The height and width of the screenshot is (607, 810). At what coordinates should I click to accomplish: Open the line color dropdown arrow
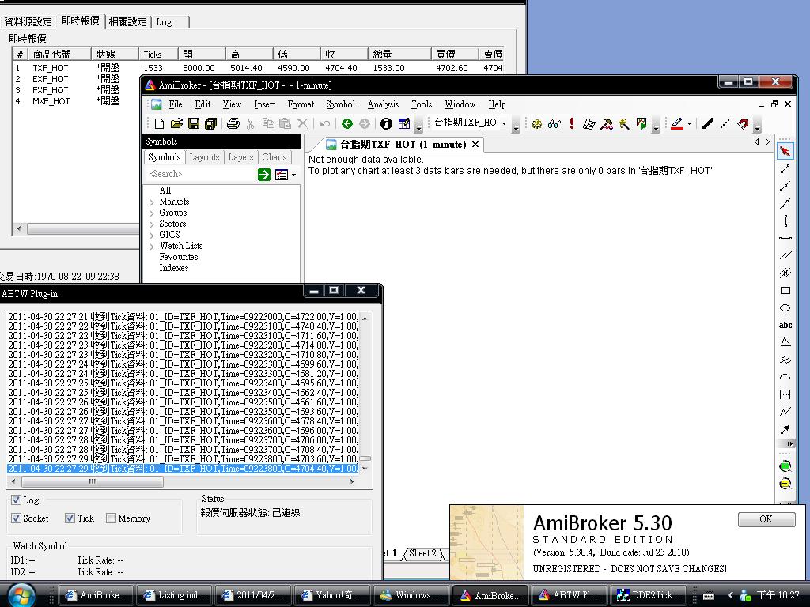(689, 123)
